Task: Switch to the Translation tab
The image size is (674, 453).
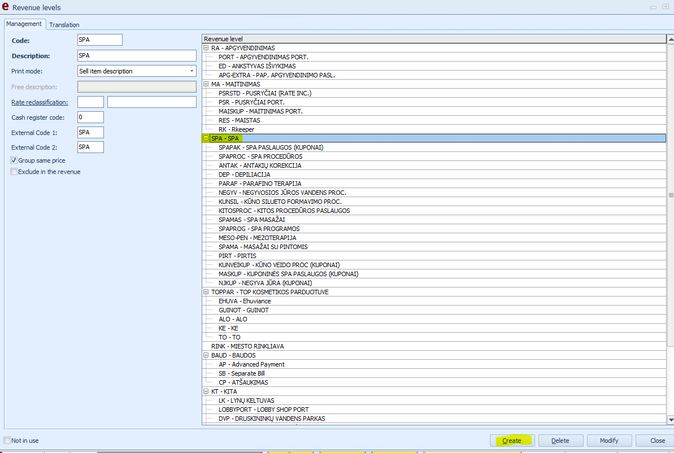Action: pyautogui.click(x=64, y=25)
